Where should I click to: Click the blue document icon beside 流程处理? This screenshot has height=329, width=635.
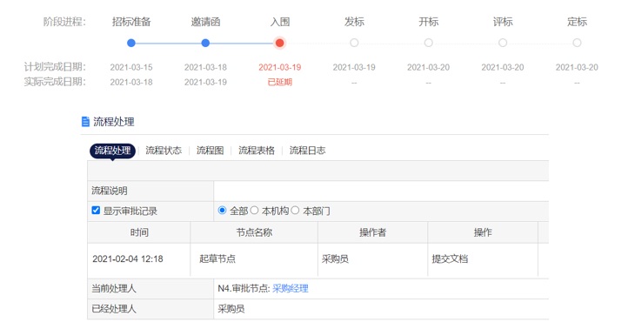point(85,122)
